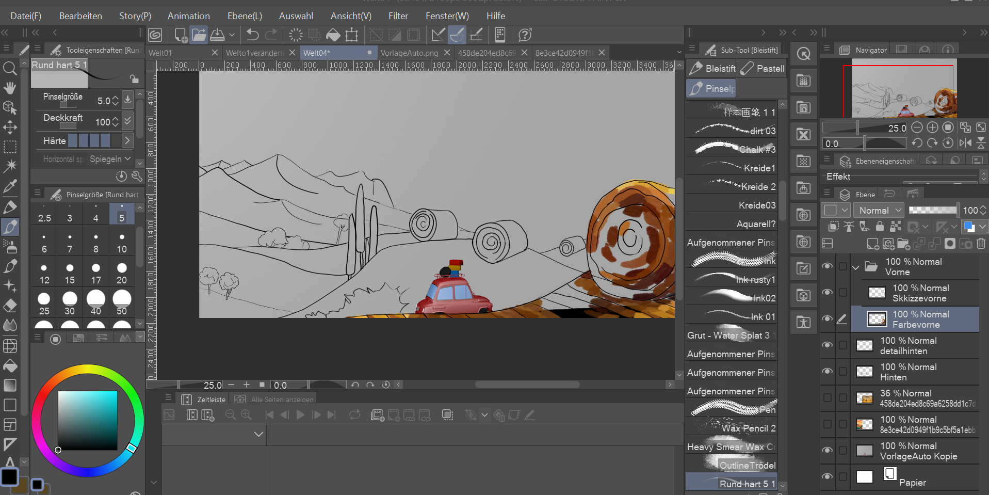
Task: Select the Pastell sub-tool group
Action: click(762, 68)
